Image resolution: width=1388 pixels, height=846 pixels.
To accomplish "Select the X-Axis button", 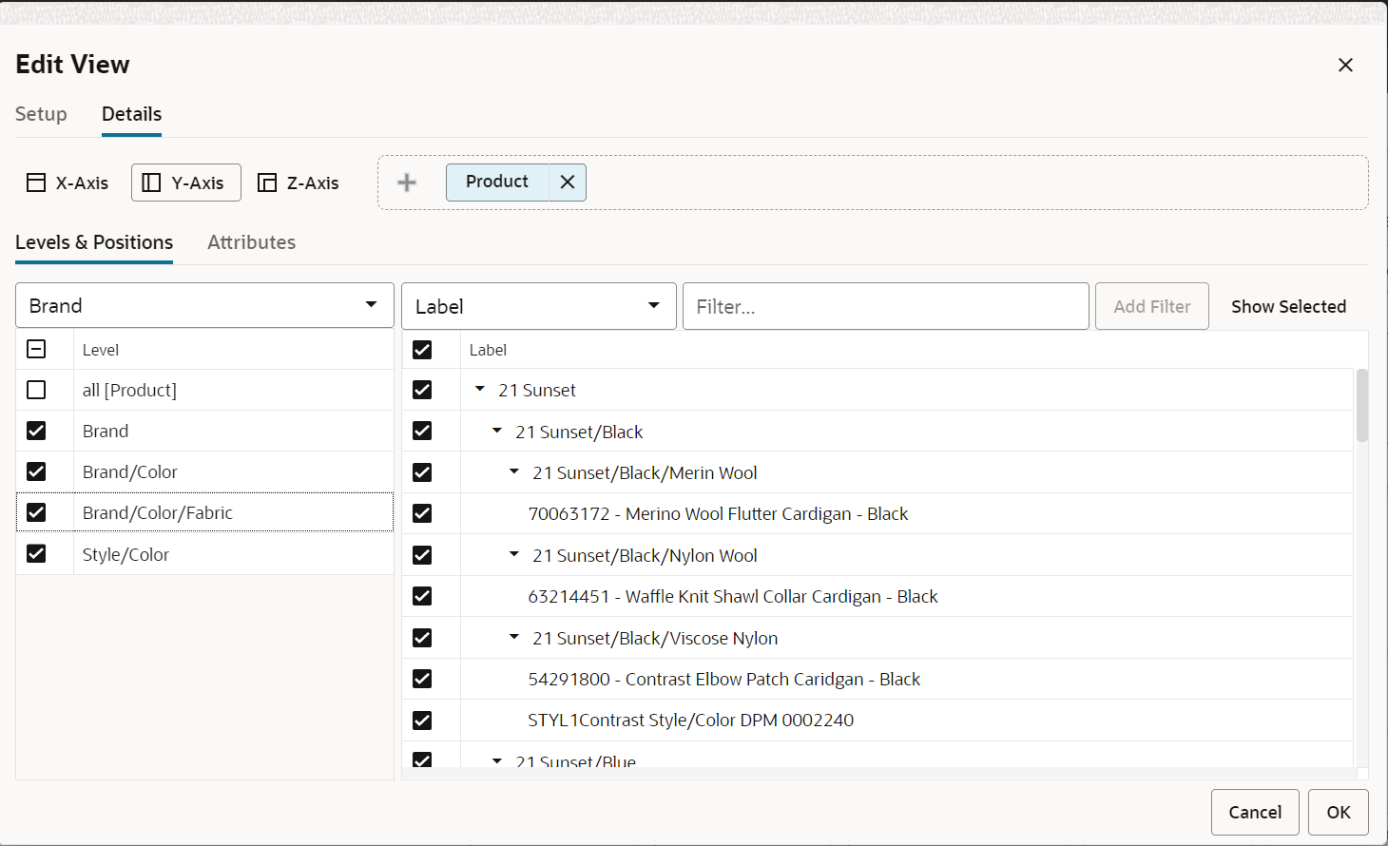I will pyautogui.click(x=67, y=183).
